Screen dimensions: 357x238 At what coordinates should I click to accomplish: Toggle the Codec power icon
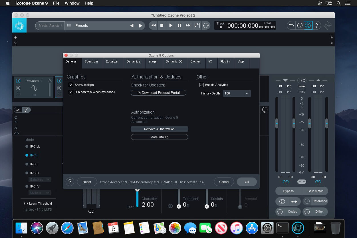[280, 212]
